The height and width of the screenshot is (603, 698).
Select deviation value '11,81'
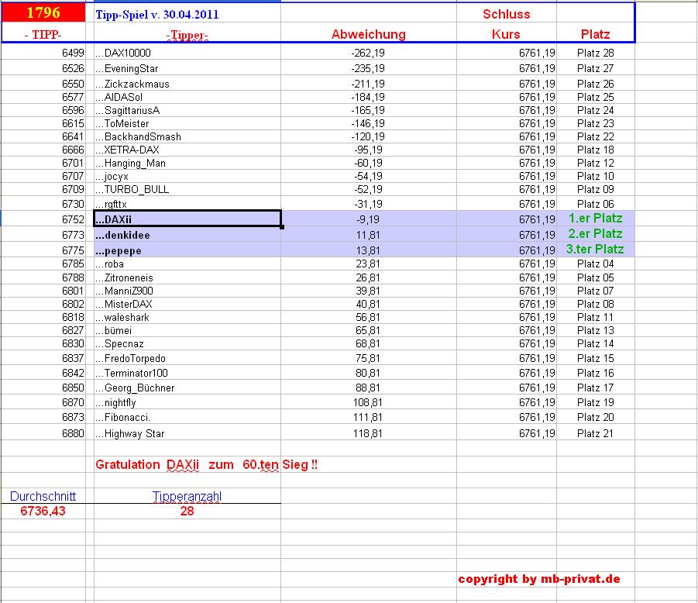[368, 235]
